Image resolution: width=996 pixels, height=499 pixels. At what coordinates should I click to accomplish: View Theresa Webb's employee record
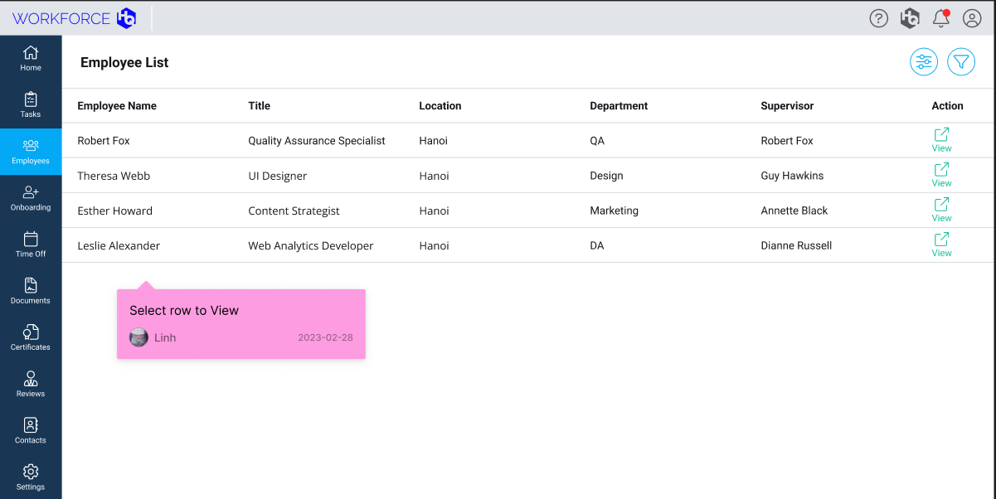pyautogui.click(x=941, y=174)
